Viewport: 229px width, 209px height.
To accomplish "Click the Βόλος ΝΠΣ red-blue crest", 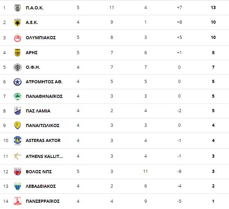I will (17, 172).
